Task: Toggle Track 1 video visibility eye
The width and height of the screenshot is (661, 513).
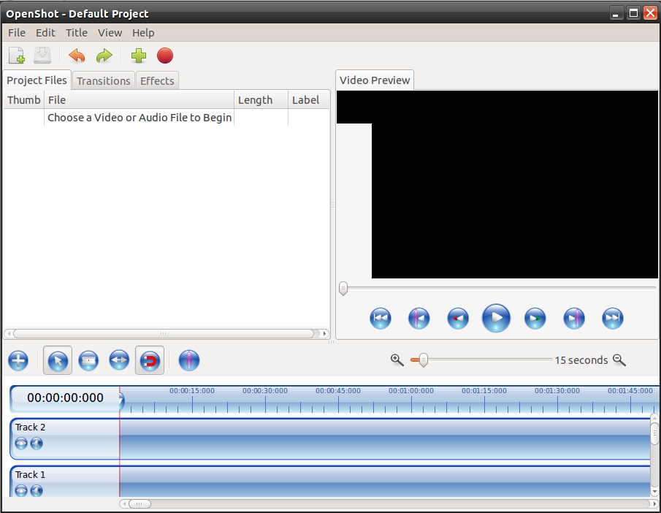Action: [21, 490]
